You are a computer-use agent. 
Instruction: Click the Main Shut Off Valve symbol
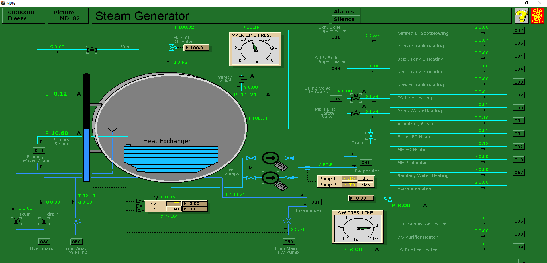pos(172,48)
